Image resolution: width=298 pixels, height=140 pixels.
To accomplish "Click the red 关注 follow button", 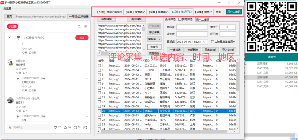I will tap(82, 38).
